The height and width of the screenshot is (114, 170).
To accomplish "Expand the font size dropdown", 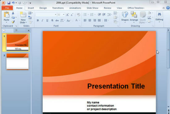I will point(64,14).
